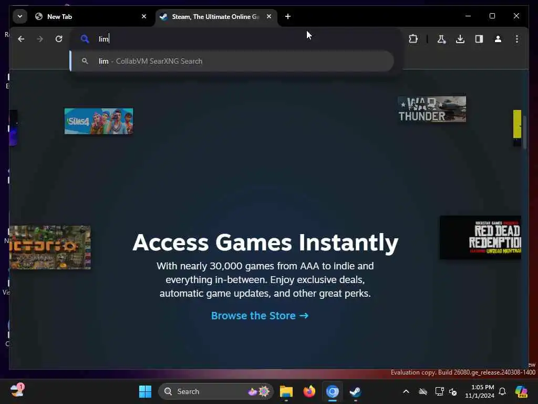Switch to the New Tab tab
This screenshot has height=404, width=538.
tap(91, 16)
